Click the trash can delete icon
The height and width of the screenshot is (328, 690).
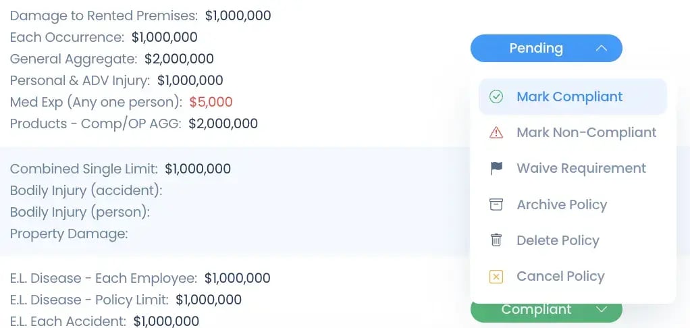[496, 240]
